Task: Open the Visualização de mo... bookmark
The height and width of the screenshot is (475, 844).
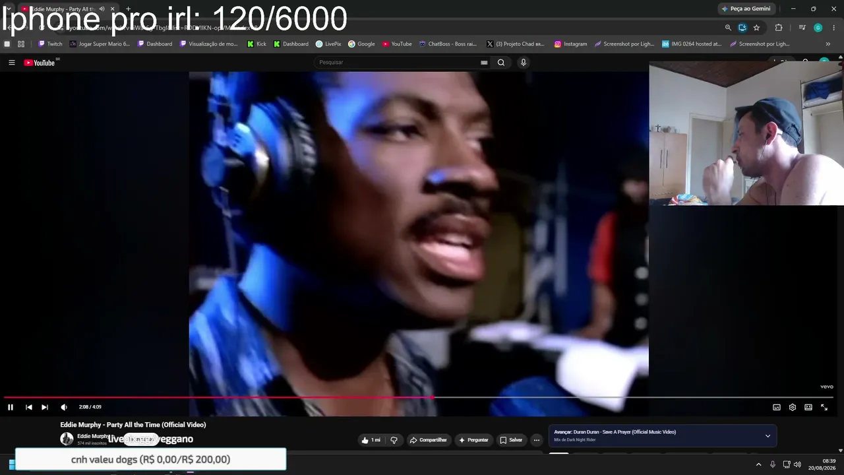Action: coord(209,44)
